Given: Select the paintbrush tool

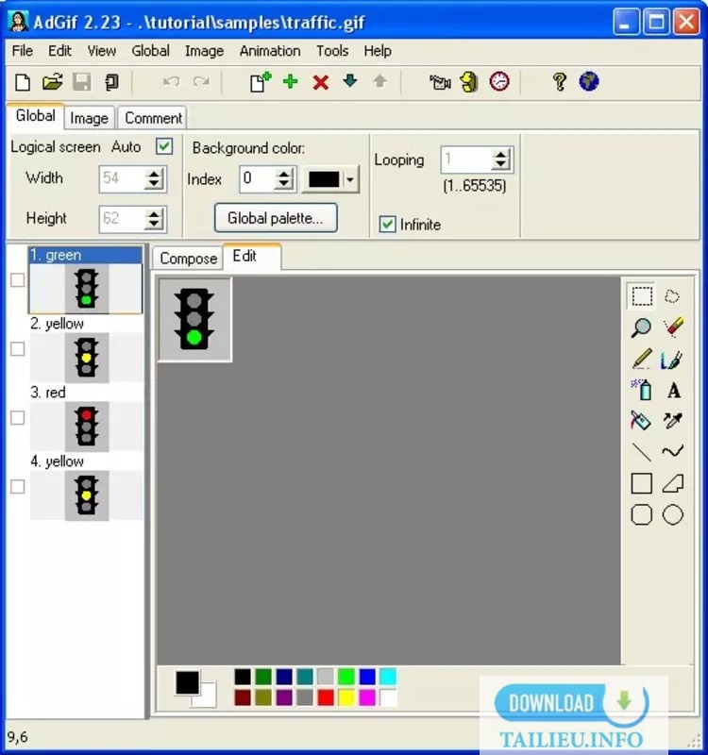Looking at the screenshot, I should click(672, 360).
